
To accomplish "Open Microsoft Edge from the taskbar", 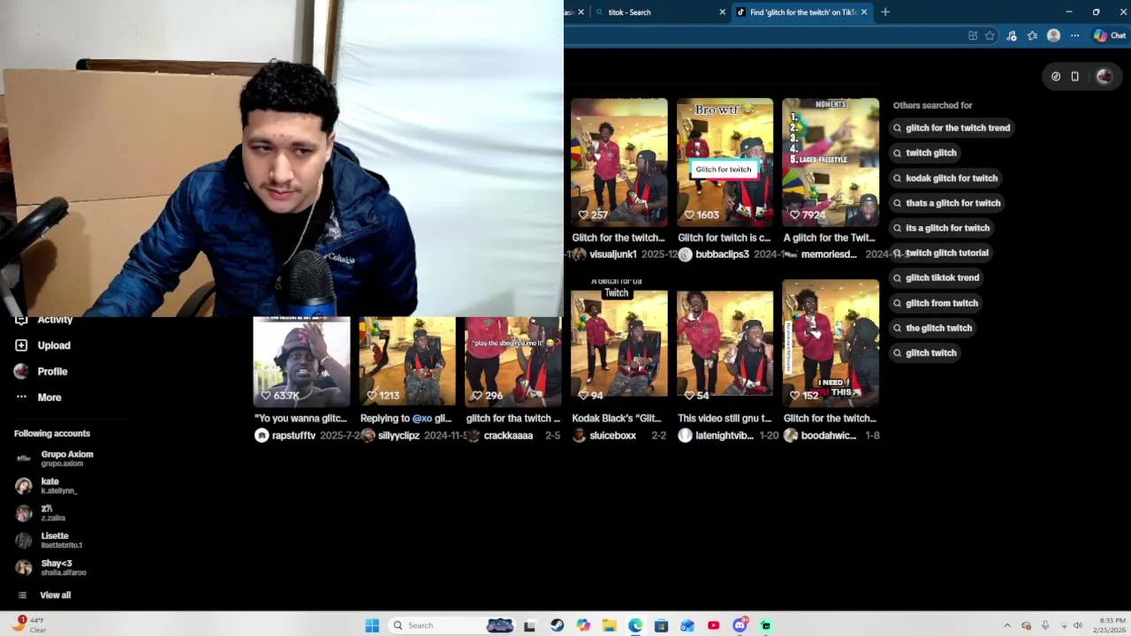I will click(x=634, y=625).
